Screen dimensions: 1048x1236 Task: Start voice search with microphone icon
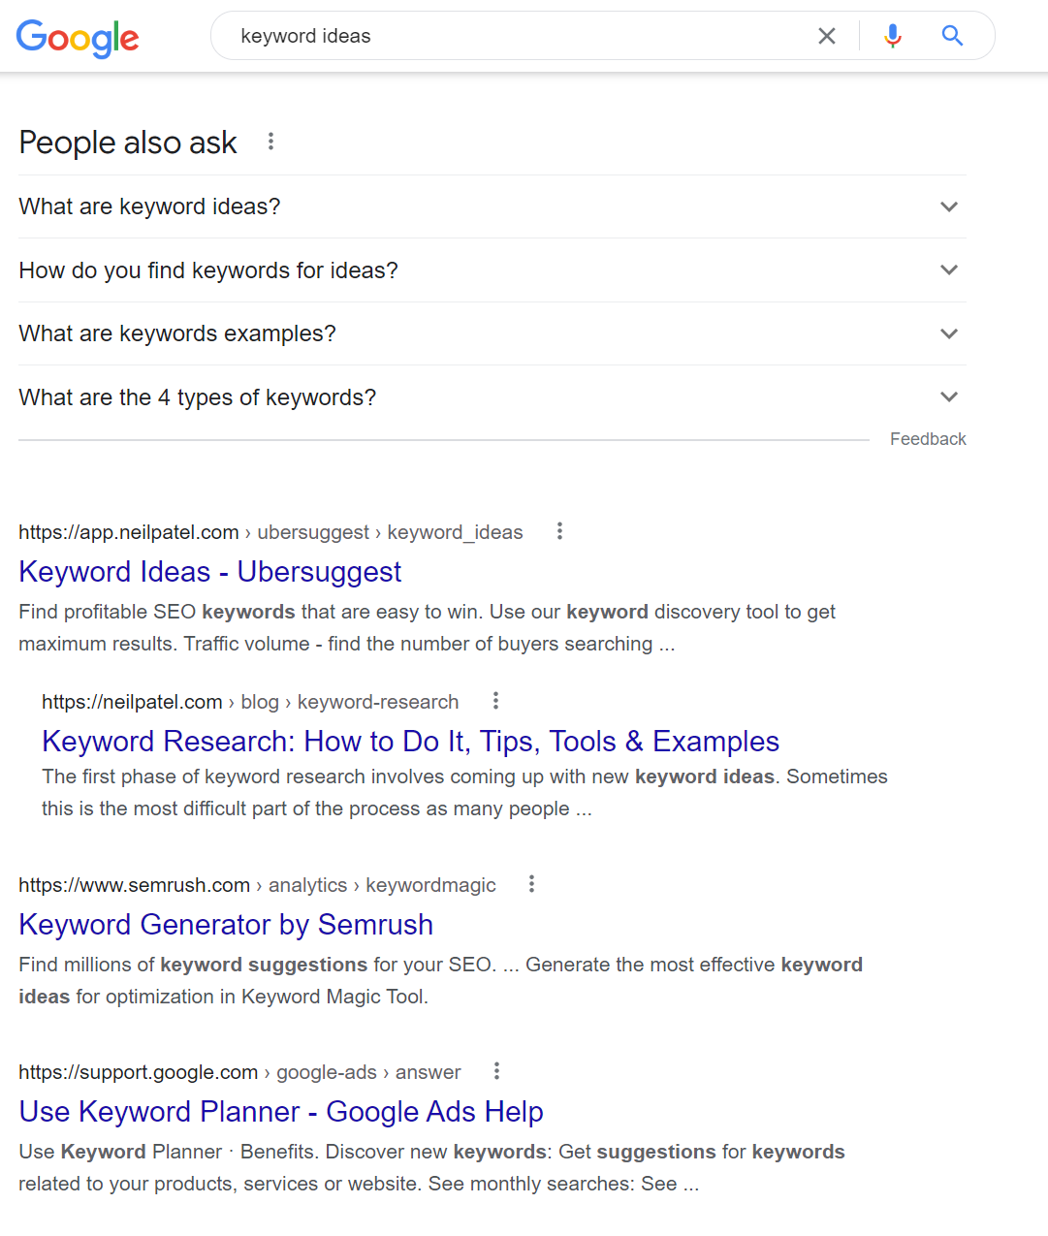point(893,36)
